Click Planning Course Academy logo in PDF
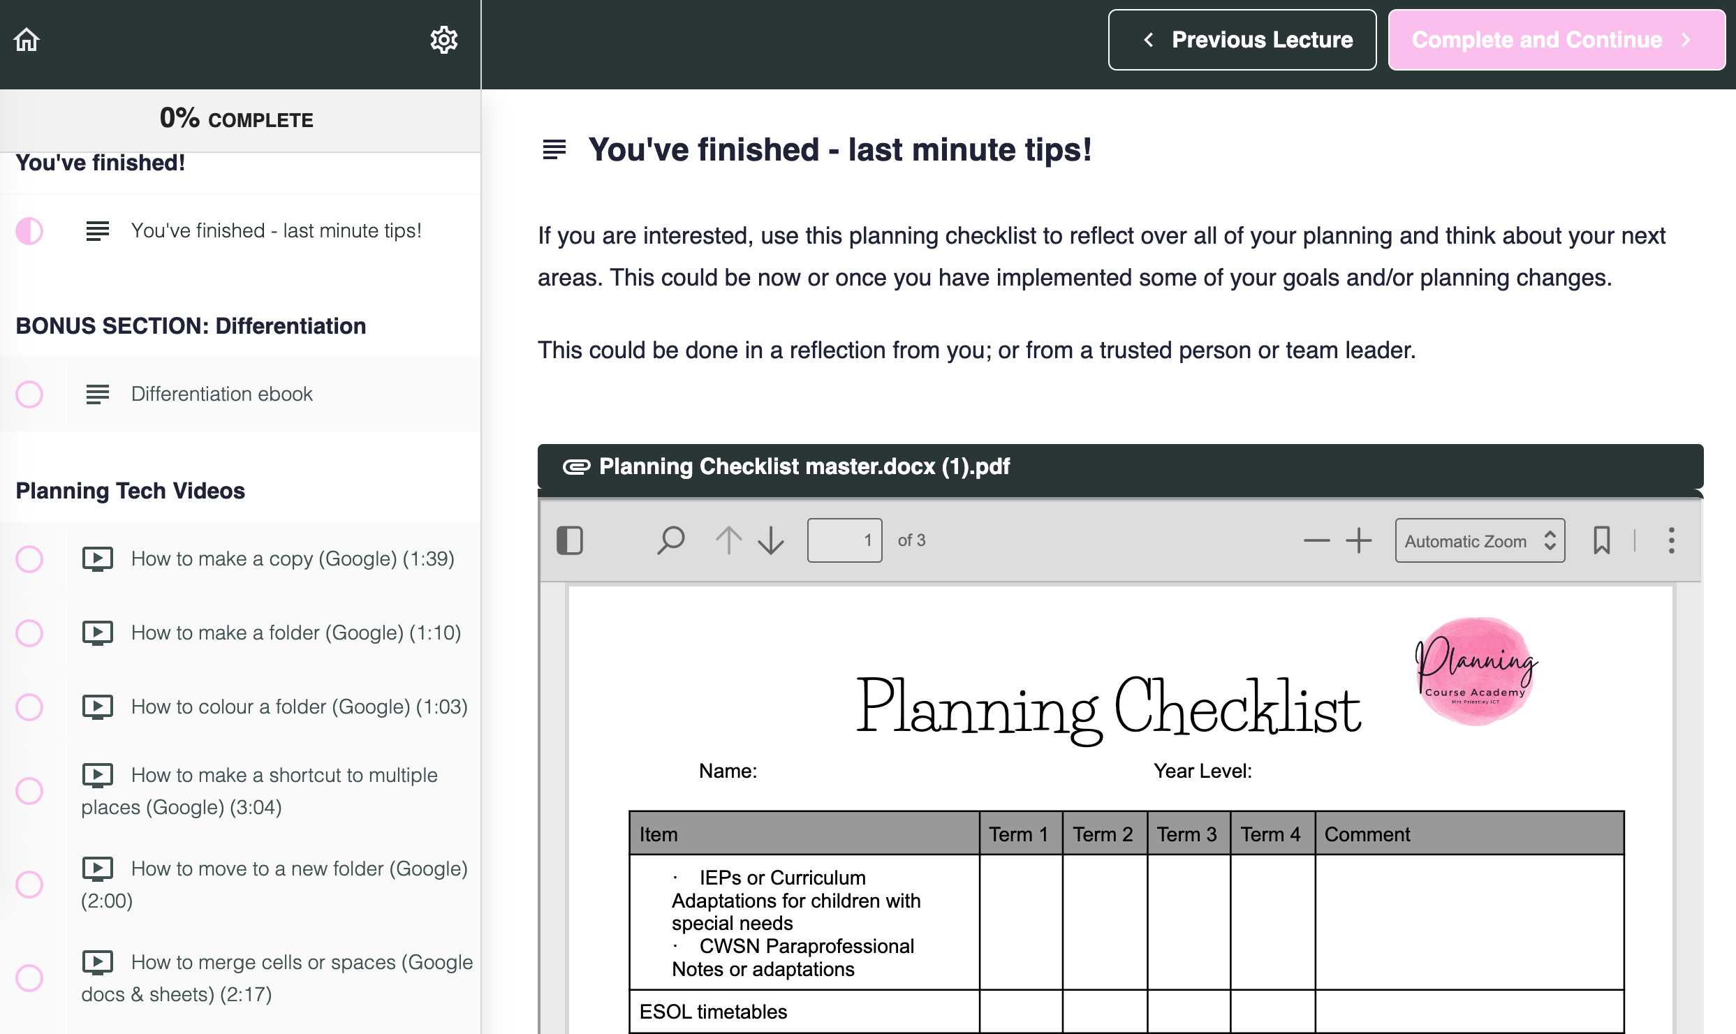Screen dimensions: 1736x1034 [x=1476, y=671]
